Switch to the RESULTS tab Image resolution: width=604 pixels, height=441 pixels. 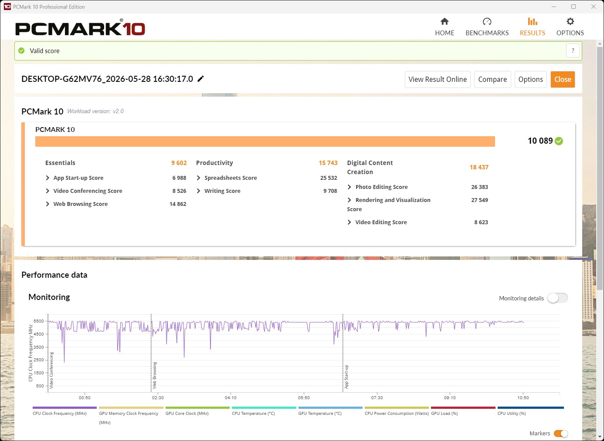click(532, 27)
